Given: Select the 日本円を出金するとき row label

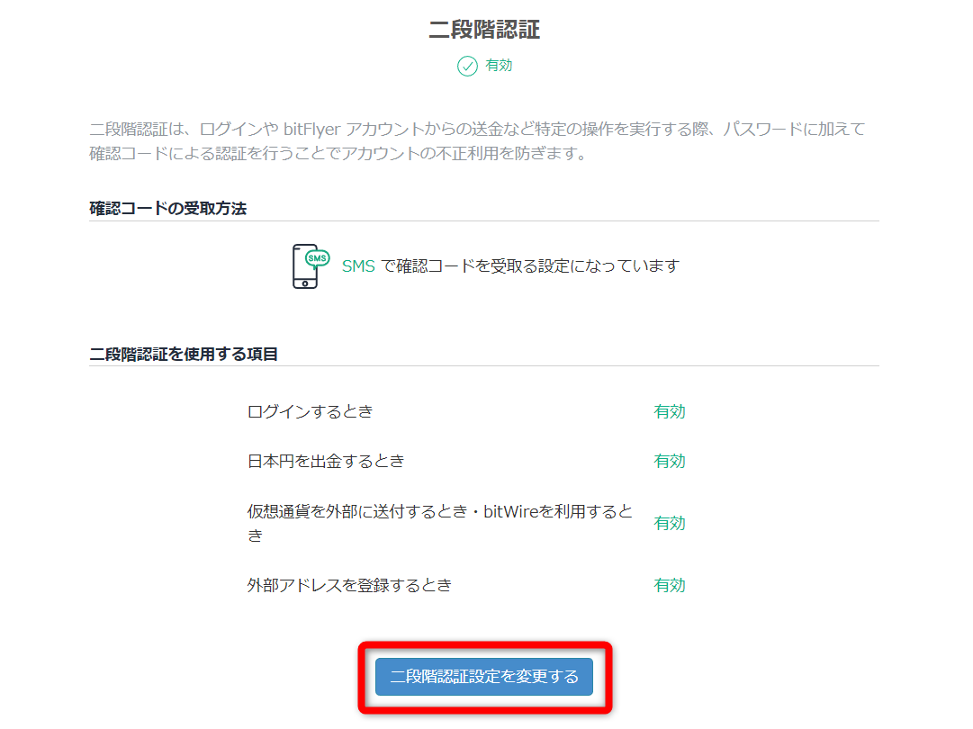Looking at the screenshot, I should [x=326, y=461].
